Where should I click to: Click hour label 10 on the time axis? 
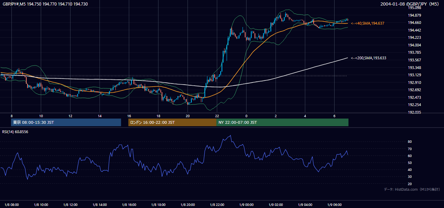tap(41, 116)
